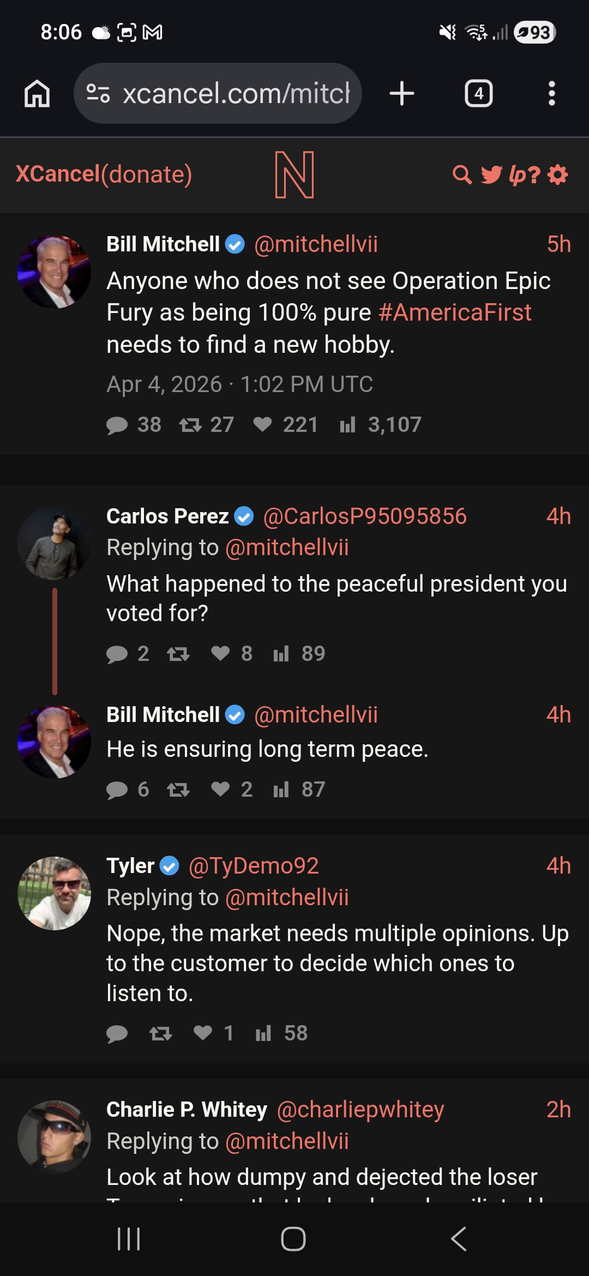The height and width of the screenshot is (1276, 589).
Task: Click the #AmericaFirst hashtag
Action: click(454, 312)
